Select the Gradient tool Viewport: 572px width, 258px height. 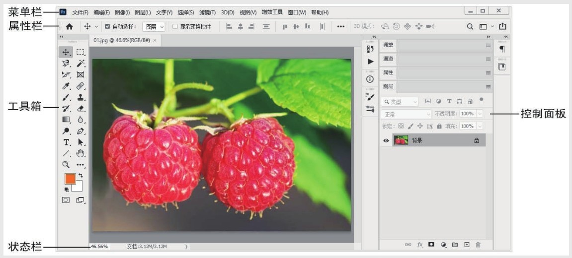point(66,120)
